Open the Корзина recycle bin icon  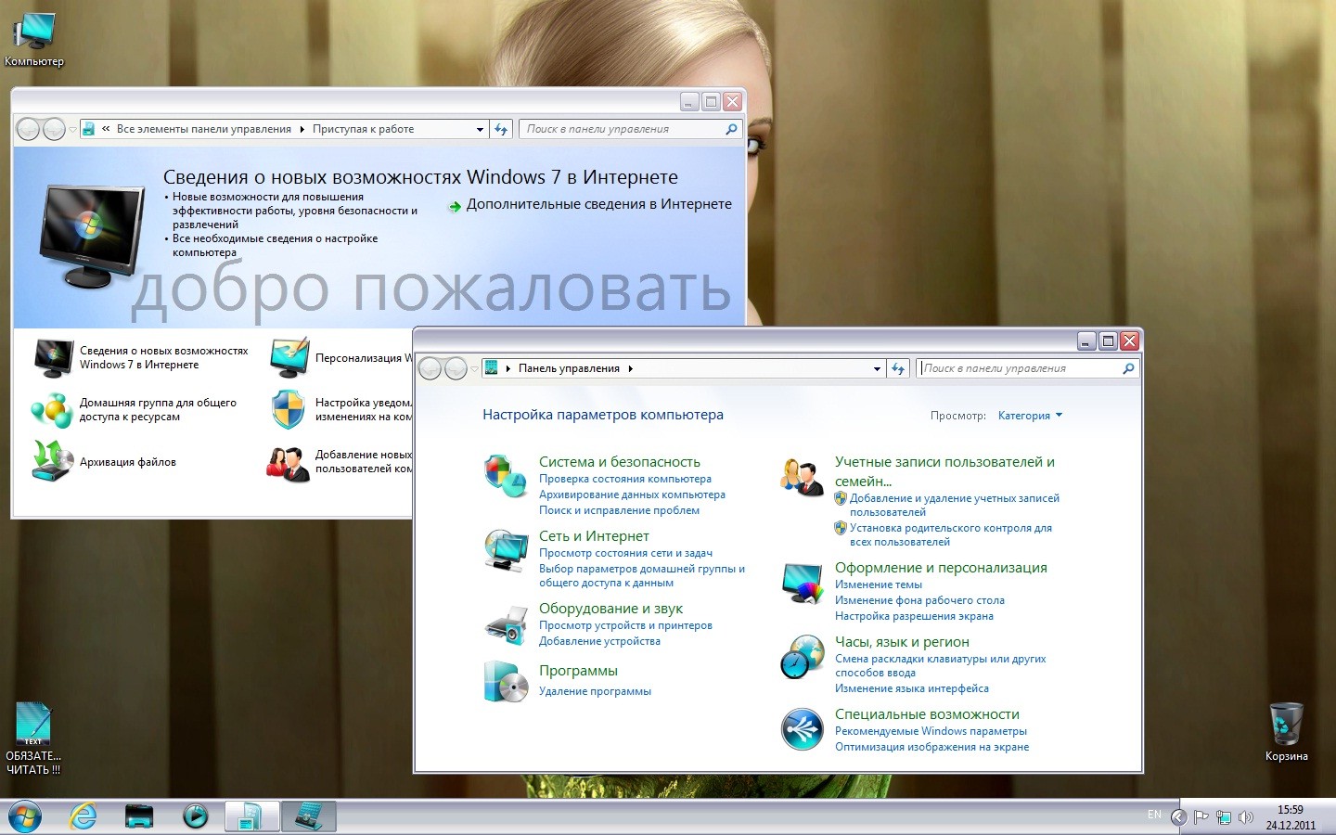pyautogui.click(x=1286, y=732)
